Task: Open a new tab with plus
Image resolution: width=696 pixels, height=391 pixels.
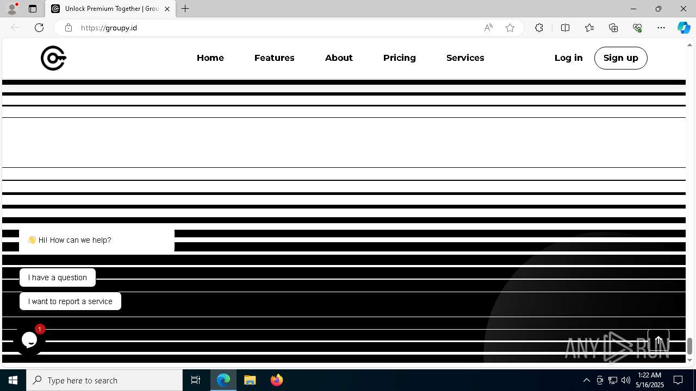Action: (x=185, y=9)
